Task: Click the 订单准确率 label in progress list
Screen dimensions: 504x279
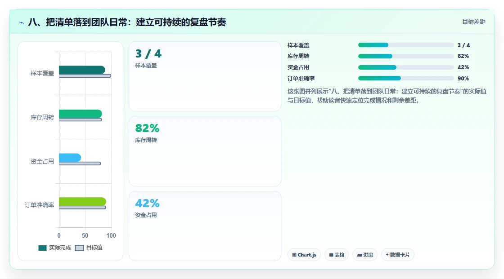Action: [x=301, y=78]
